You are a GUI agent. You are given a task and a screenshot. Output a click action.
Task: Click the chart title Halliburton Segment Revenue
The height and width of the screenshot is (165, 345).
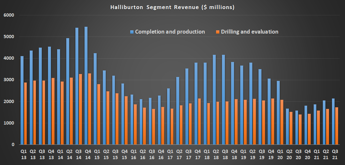click(x=172, y=7)
